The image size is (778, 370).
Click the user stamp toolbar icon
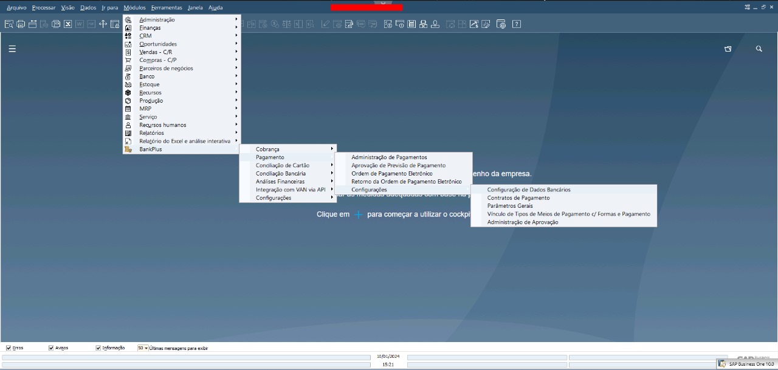pos(435,24)
